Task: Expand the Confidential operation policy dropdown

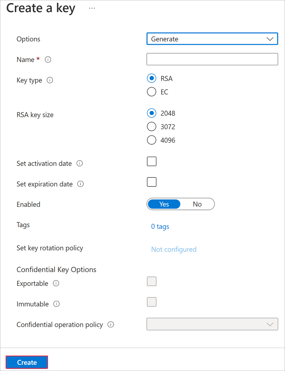Action: 212,324
